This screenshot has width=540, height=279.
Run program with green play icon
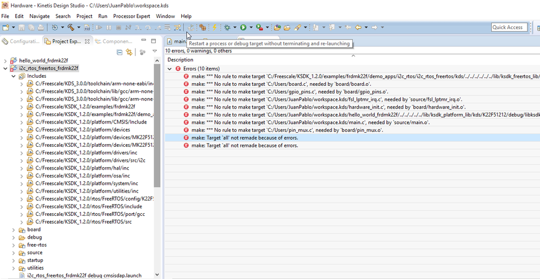pos(243,27)
